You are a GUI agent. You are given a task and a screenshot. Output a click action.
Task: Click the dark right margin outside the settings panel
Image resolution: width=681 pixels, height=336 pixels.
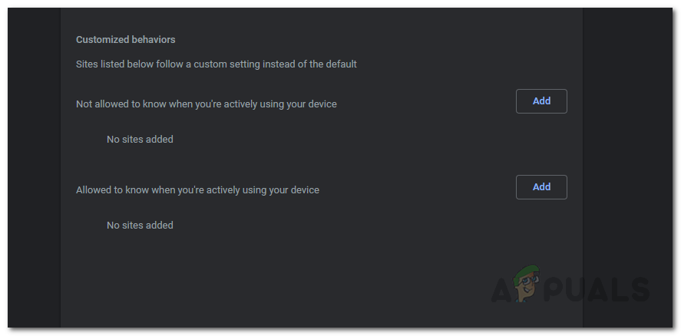[x=626, y=153]
